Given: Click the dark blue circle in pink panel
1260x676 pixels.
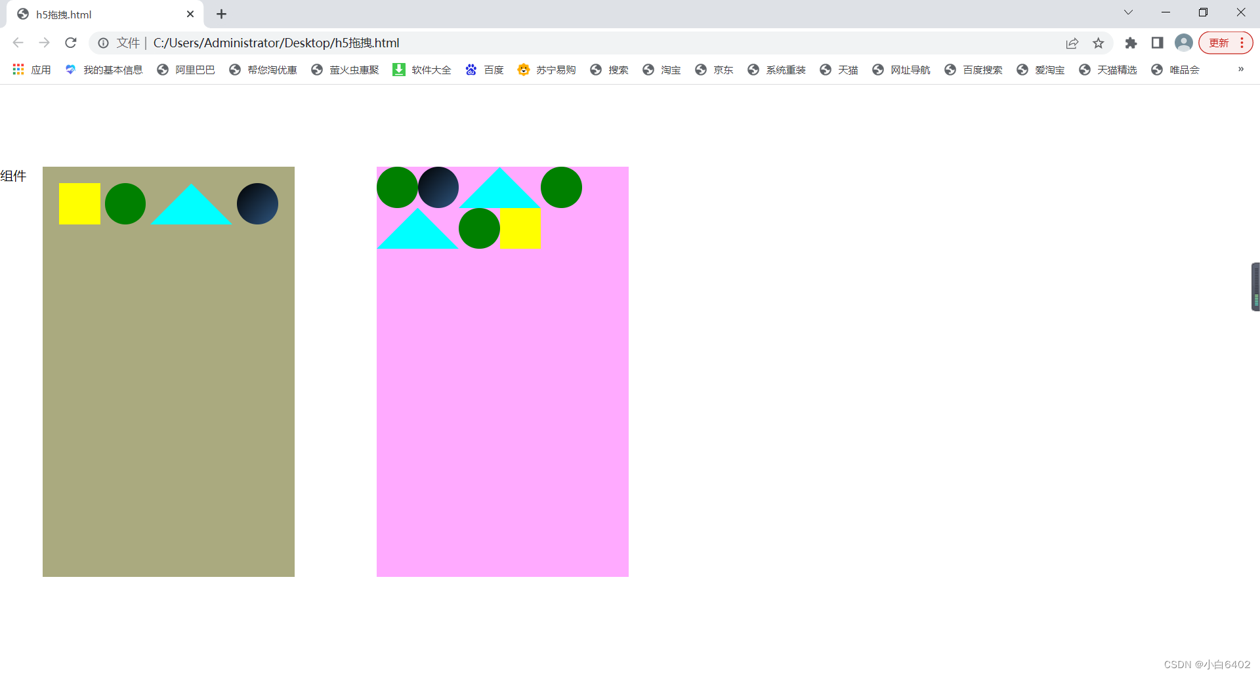Looking at the screenshot, I should click(x=438, y=187).
